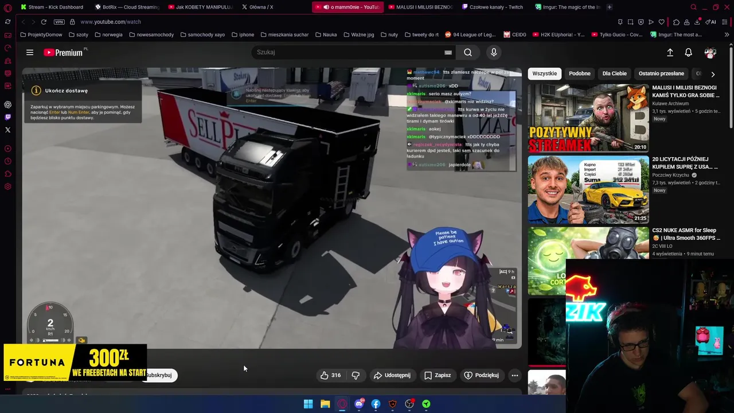Select the Podobne filter chip
The width and height of the screenshot is (734, 413).
[x=579, y=73]
